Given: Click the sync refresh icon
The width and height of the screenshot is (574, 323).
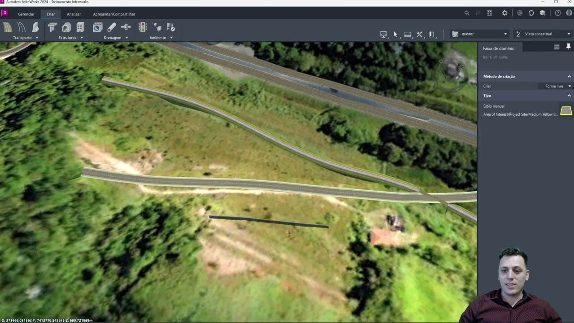Looking at the screenshot, I should 531,13.
